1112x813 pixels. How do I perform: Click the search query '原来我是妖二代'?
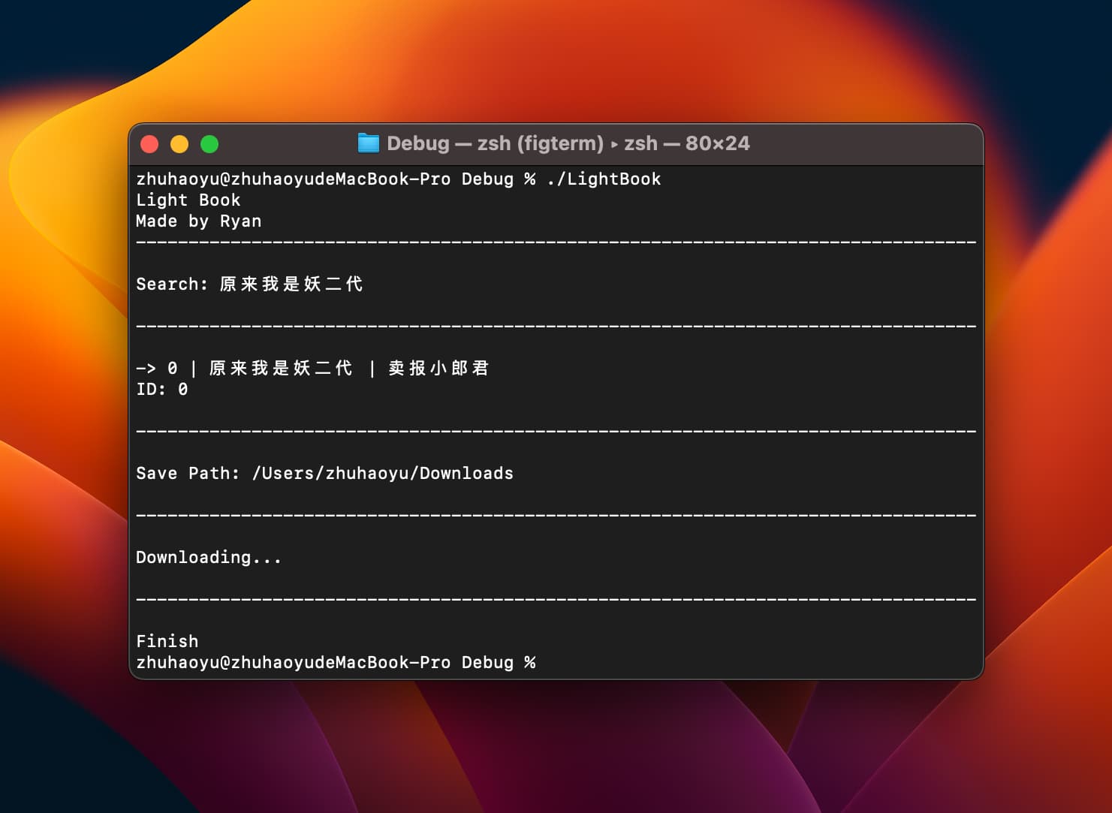tap(291, 285)
